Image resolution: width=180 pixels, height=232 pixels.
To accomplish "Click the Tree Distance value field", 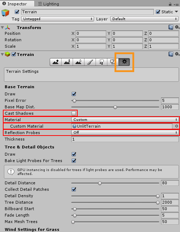I will 170,202.
